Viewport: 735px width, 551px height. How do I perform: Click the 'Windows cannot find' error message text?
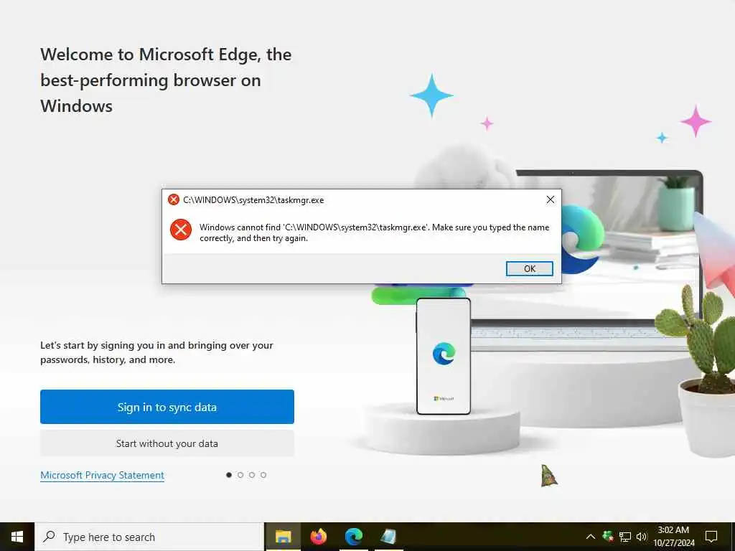click(x=374, y=232)
